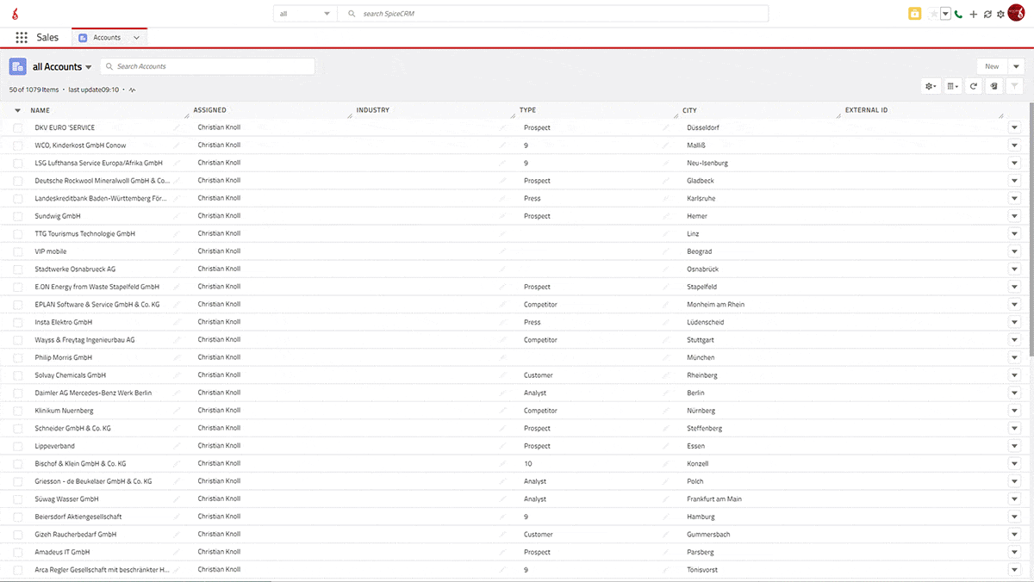Open the EPLAN Software & Service account
The width and height of the screenshot is (1034, 582).
click(97, 305)
